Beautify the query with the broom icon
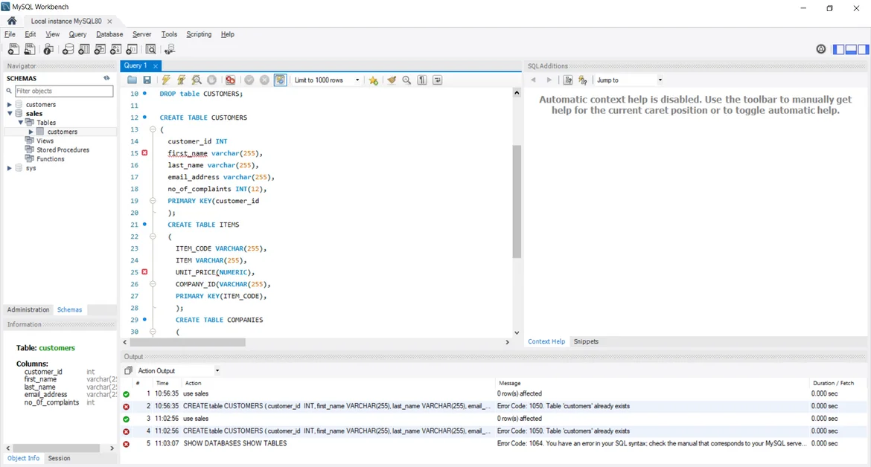The image size is (871, 467). [392, 80]
